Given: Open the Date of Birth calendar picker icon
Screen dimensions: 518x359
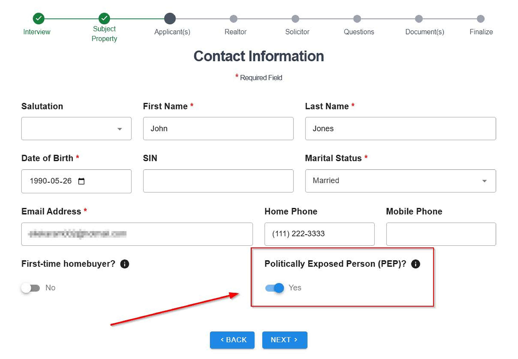Looking at the screenshot, I should pyautogui.click(x=82, y=181).
